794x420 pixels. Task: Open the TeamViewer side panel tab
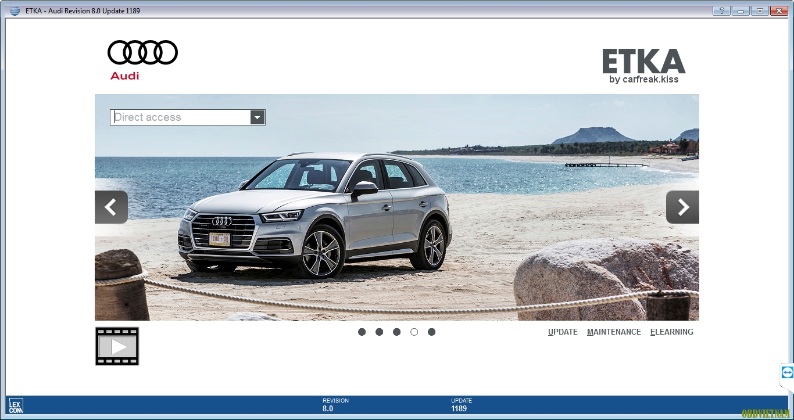pos(787,372)
